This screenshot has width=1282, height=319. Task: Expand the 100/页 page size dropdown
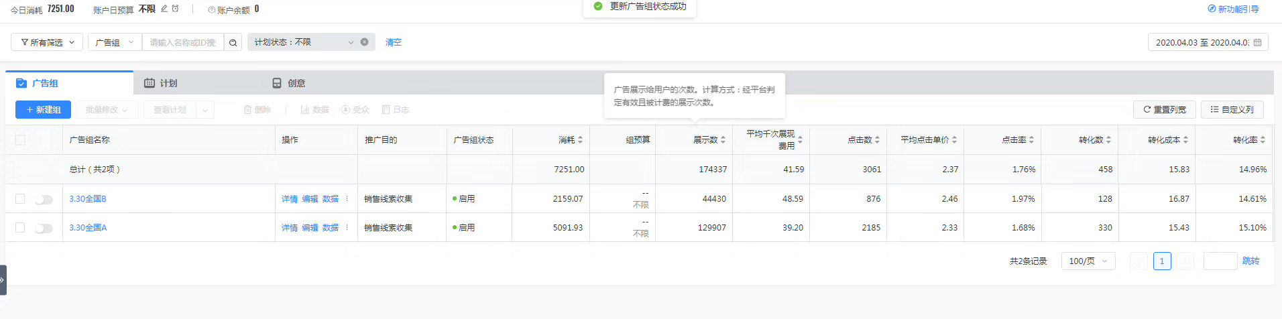pos(1088,261)
